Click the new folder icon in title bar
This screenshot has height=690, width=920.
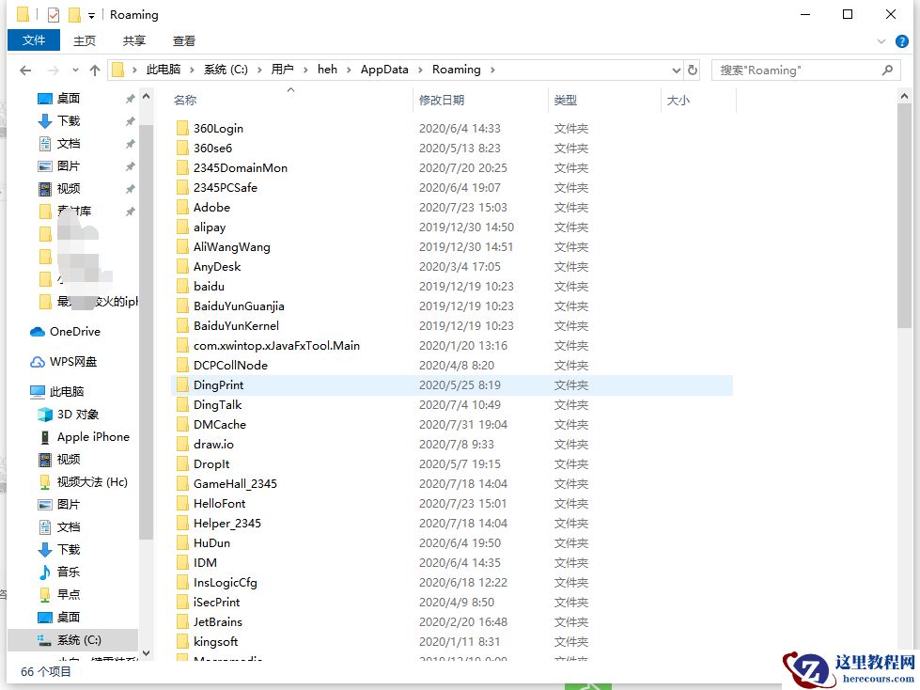pyautogui.click(x=74, y=15)
